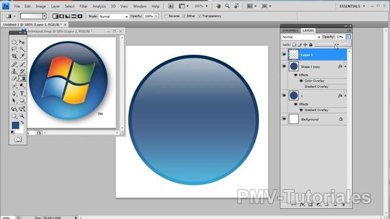Swap foreground and background colors

click(x=22, y=122)
